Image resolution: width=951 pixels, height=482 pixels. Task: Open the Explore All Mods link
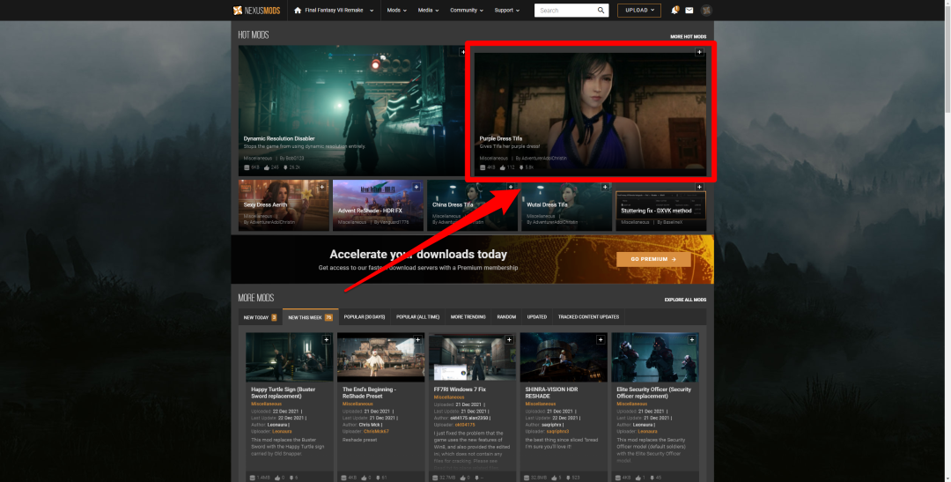click(x=685, y=300)
